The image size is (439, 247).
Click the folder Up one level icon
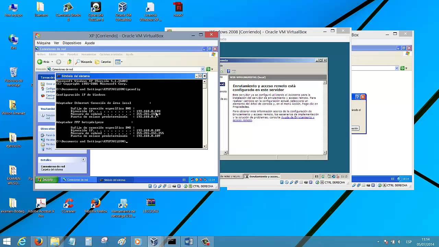(69, 62)
